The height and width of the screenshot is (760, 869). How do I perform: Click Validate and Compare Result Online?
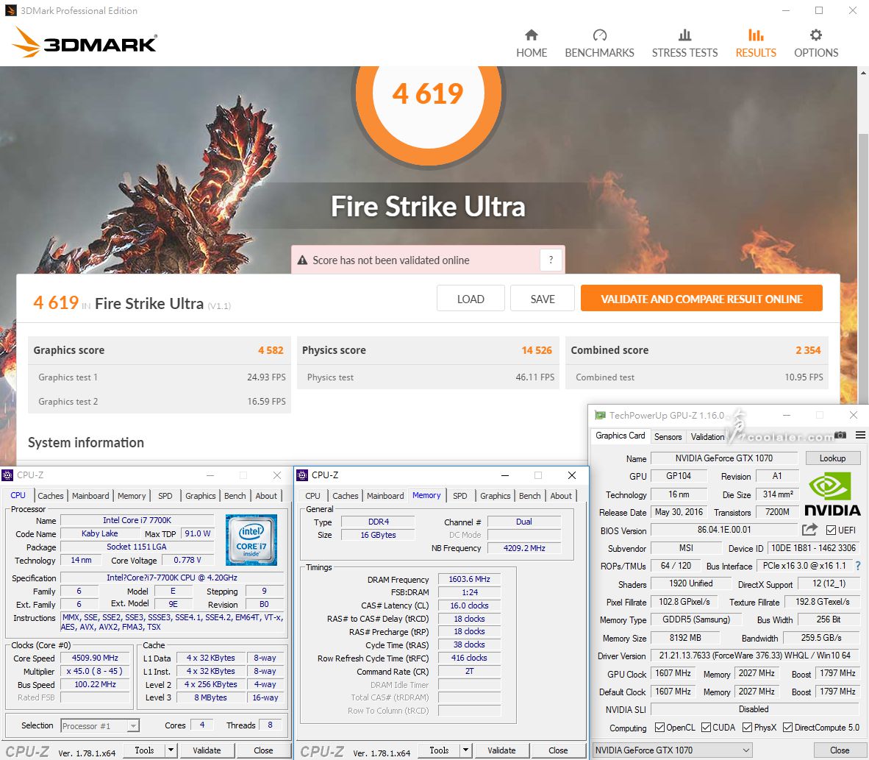tap(701, 299)
